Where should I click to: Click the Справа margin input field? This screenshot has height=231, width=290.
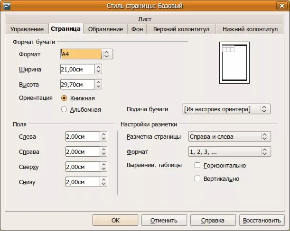[83, 151]
